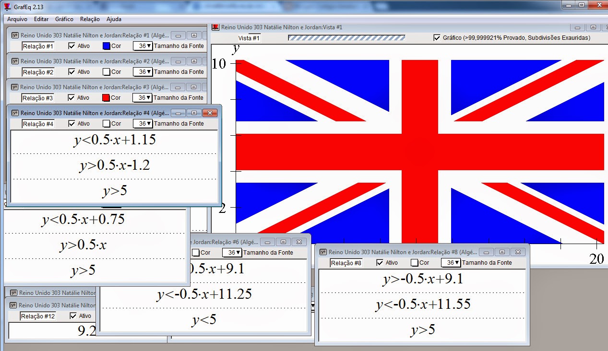The image size is (608, 351).
Task: Click the plotting progress bar in Vista #1
Action: [x=346, y=37]
